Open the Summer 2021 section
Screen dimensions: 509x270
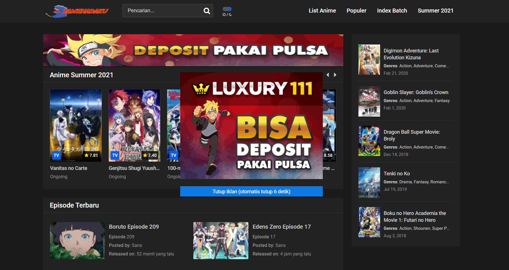435,11
